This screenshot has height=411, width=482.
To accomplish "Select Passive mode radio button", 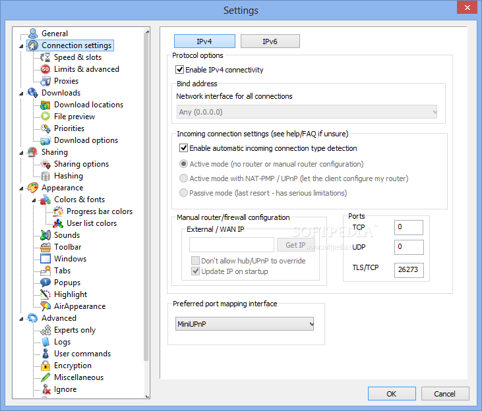I will pos(183,193).
